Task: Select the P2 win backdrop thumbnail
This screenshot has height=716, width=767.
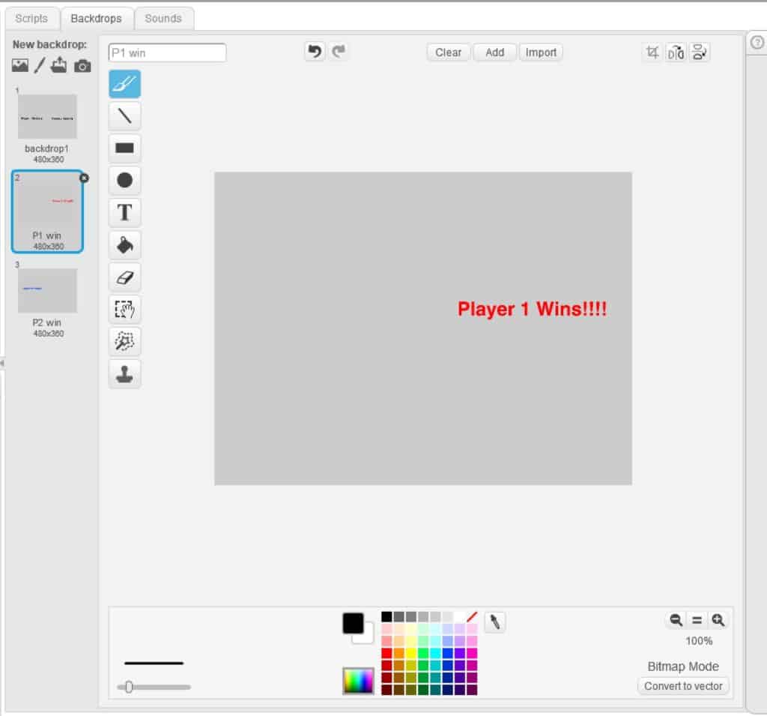Action: (x=47, y=290)
